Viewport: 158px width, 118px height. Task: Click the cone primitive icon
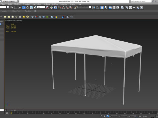[x=20, y=17]
